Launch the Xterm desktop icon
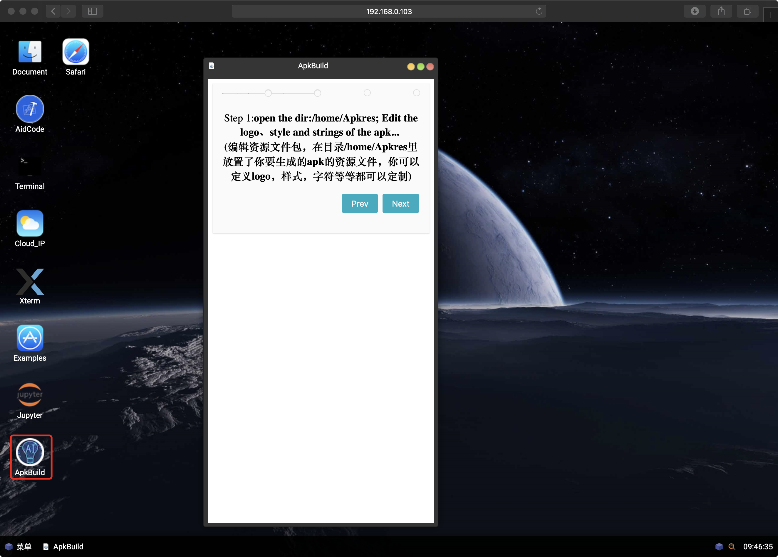 point(30,282)
